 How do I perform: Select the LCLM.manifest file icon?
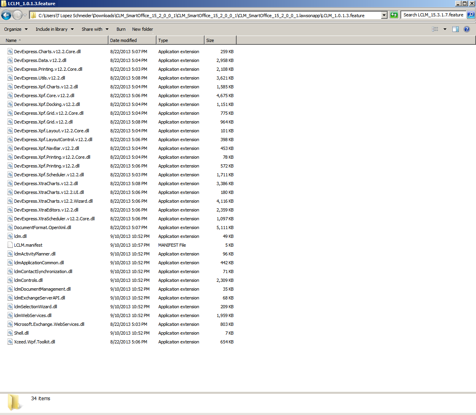click(10, 245)
